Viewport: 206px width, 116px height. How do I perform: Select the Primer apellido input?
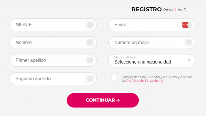point(48,60)
